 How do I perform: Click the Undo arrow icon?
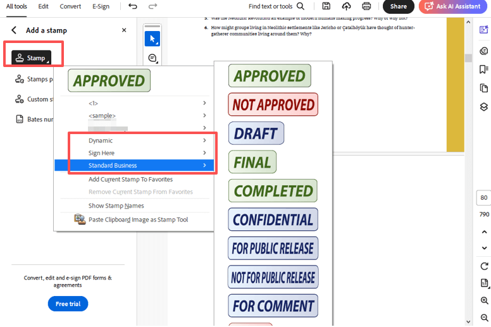tap(133, 6)
